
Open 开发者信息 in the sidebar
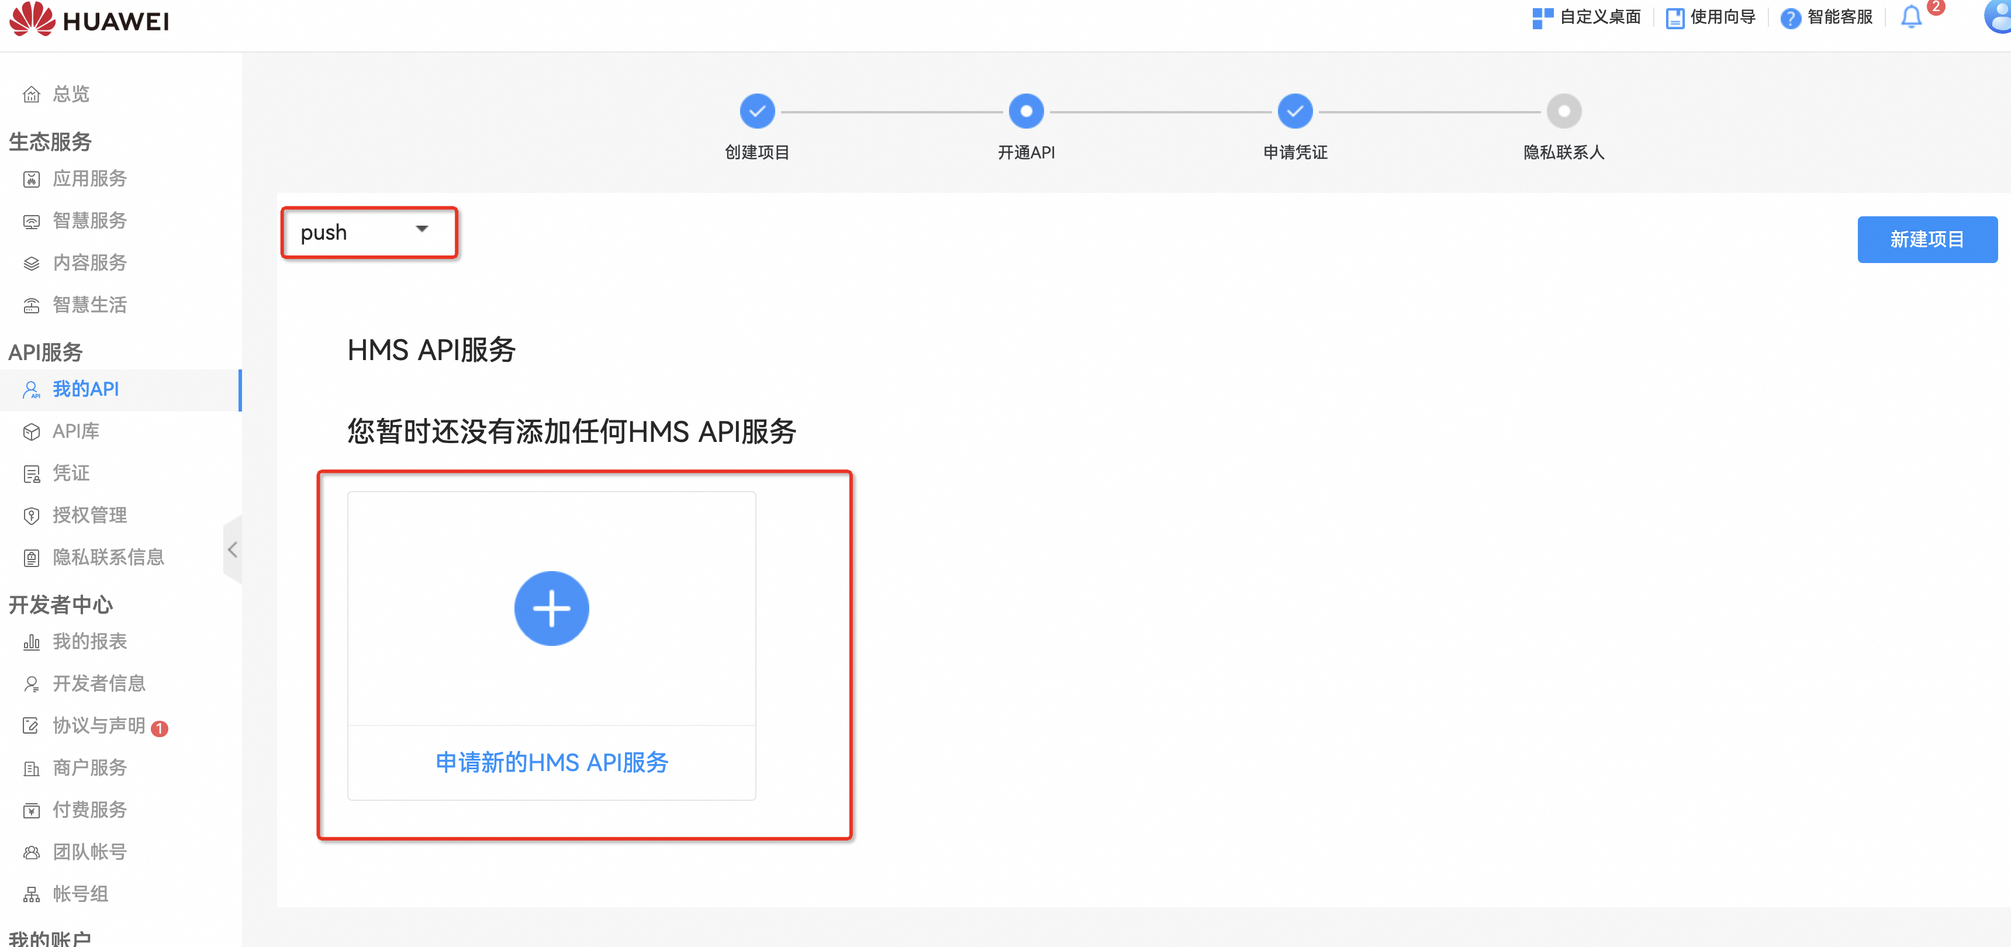(x=99, y=684)
